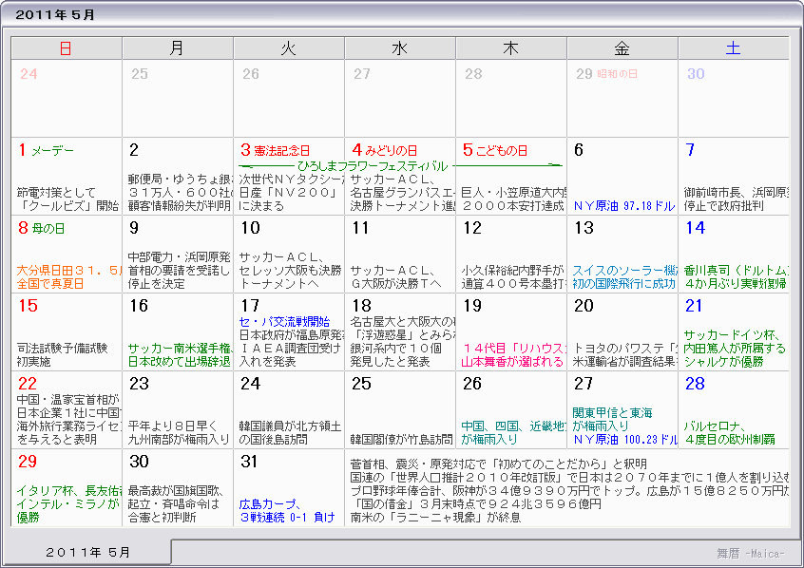Click 関東甲信と東海 entry on day 27
Screen dimensions: 804x568
coord(612,419)
